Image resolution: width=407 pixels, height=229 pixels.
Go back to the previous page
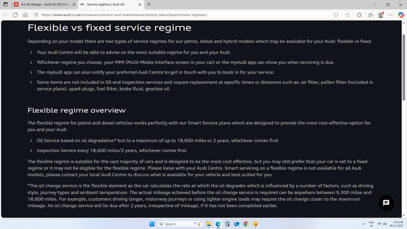[5, 15]
